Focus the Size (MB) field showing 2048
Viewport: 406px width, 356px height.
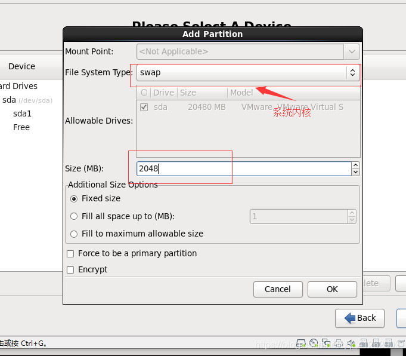(244, 168)
